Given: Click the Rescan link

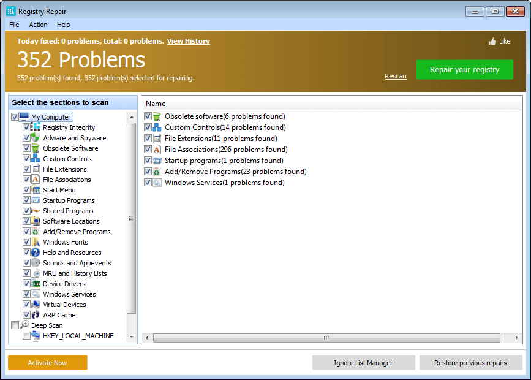Looking at the screenshot, I should coord(396,76).
